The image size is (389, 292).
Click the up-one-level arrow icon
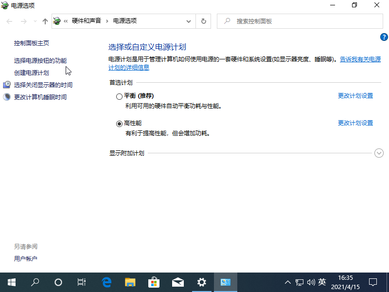pyautogui.click(x=45, y=21)
